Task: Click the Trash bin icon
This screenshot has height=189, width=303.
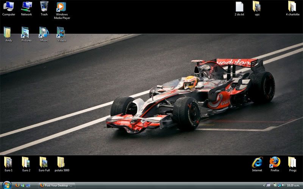Action: point(44,7)
